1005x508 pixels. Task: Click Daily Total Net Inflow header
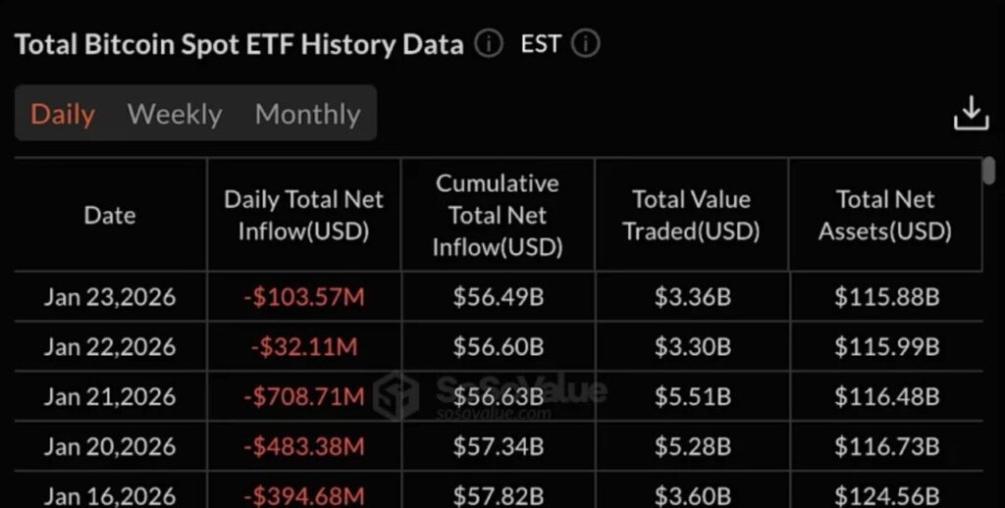pos(303,215)
